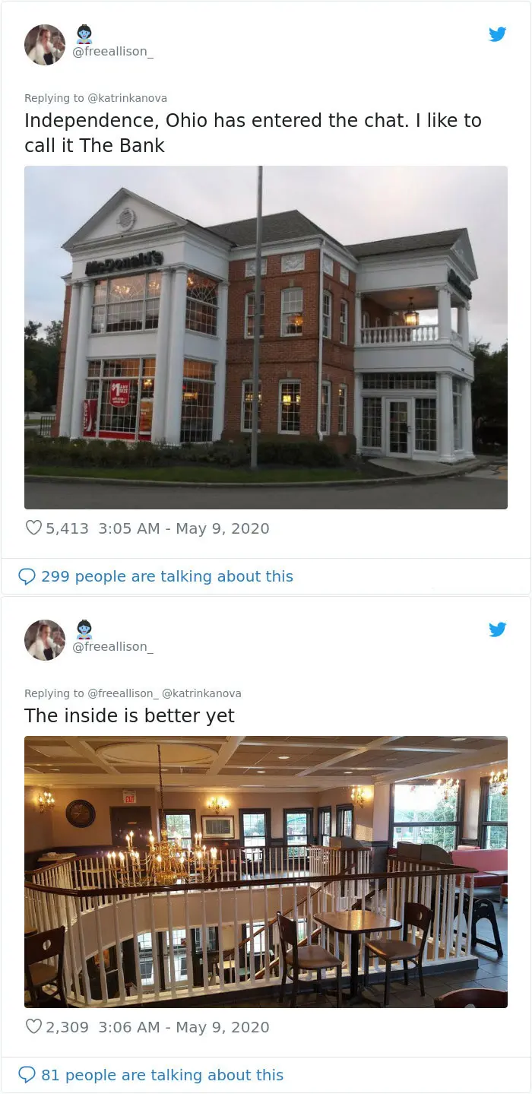This screenshot has height=1094, width=532.
Task: View the McDonald's building exterior photo
Action: [266, 338]
